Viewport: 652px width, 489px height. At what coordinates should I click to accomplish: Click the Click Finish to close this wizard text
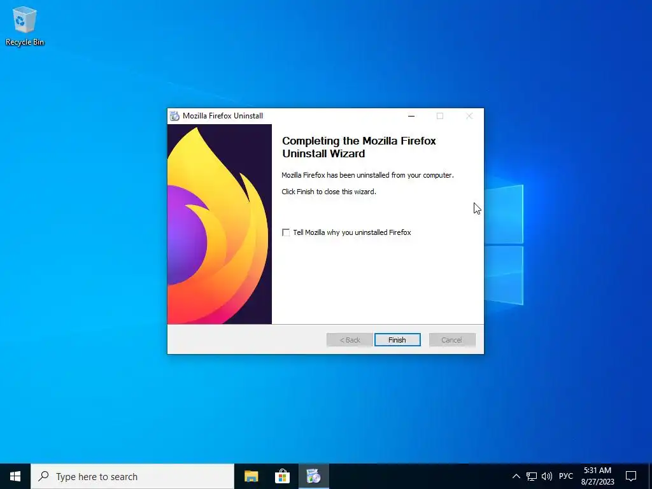coord(329,192)
